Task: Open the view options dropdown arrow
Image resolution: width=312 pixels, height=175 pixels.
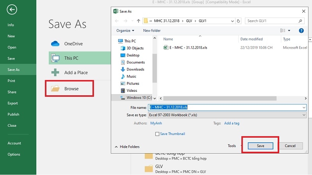Action: click(289, 31)
